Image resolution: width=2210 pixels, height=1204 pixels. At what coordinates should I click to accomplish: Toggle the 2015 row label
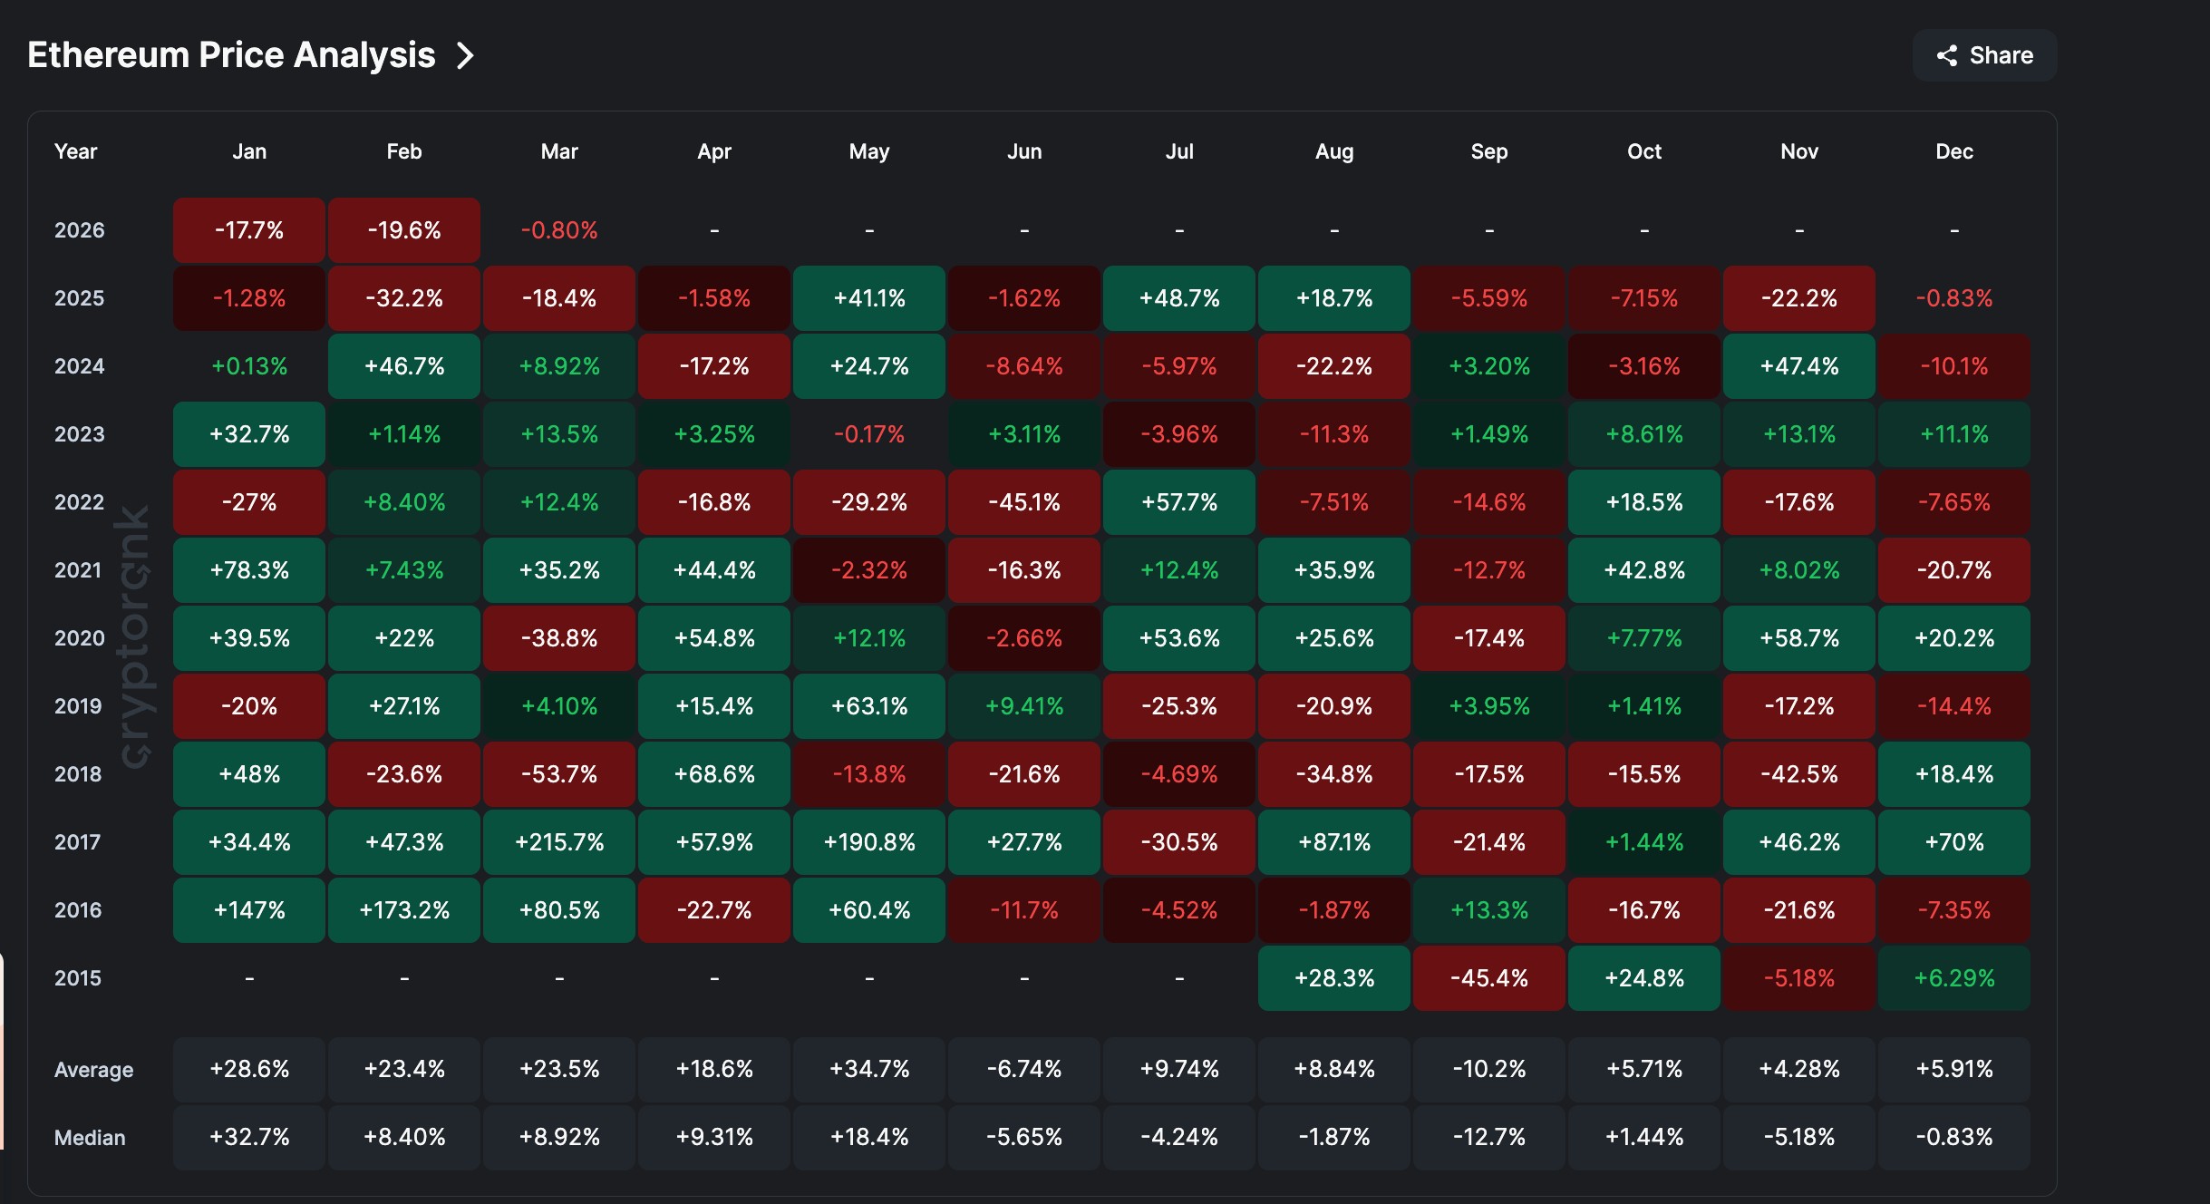(77, 977)
